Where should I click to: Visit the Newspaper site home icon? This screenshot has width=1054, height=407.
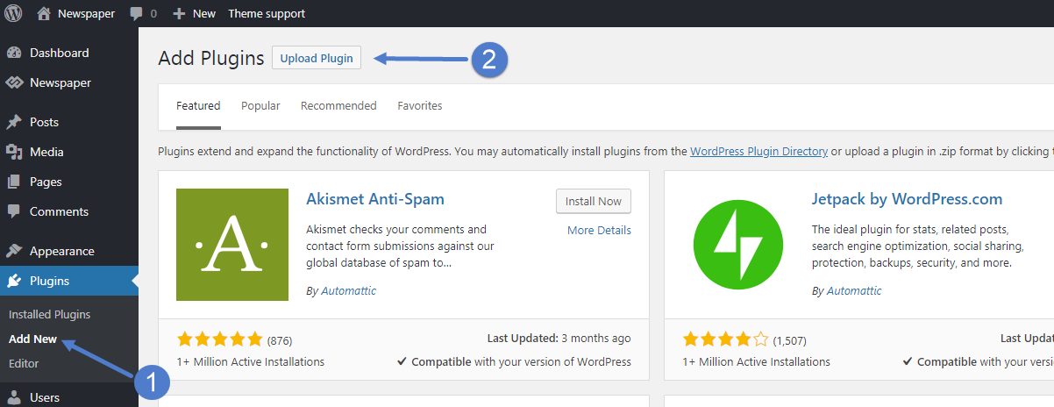pyautogui.click(x=44, y=13)
